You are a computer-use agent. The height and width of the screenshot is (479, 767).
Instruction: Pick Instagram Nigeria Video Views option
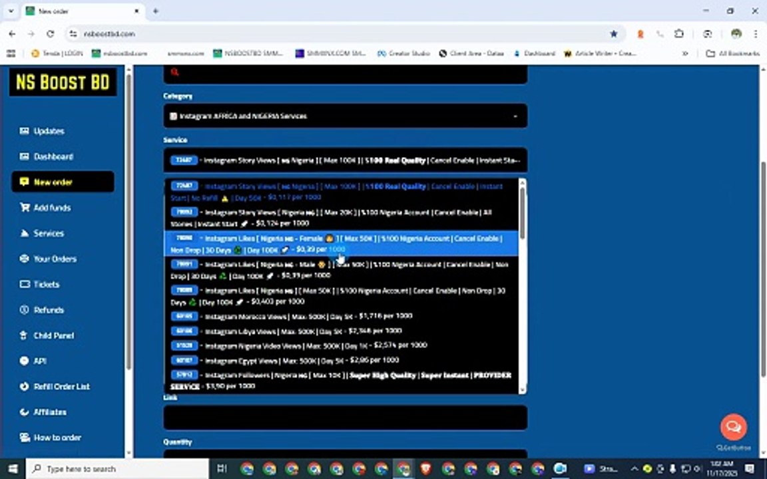[x=342, y=345]
